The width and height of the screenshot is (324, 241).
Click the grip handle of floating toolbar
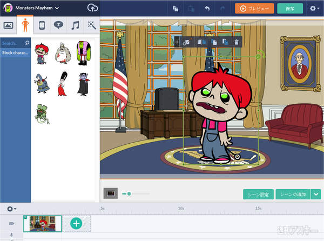pyautogui.click(x=177, y=42)
